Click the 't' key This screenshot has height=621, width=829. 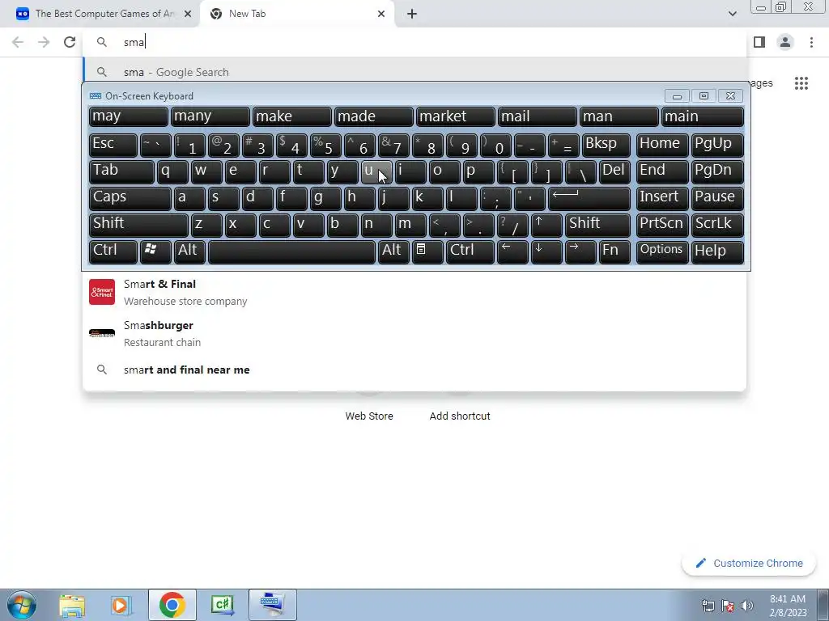click(x=308, y=171)
